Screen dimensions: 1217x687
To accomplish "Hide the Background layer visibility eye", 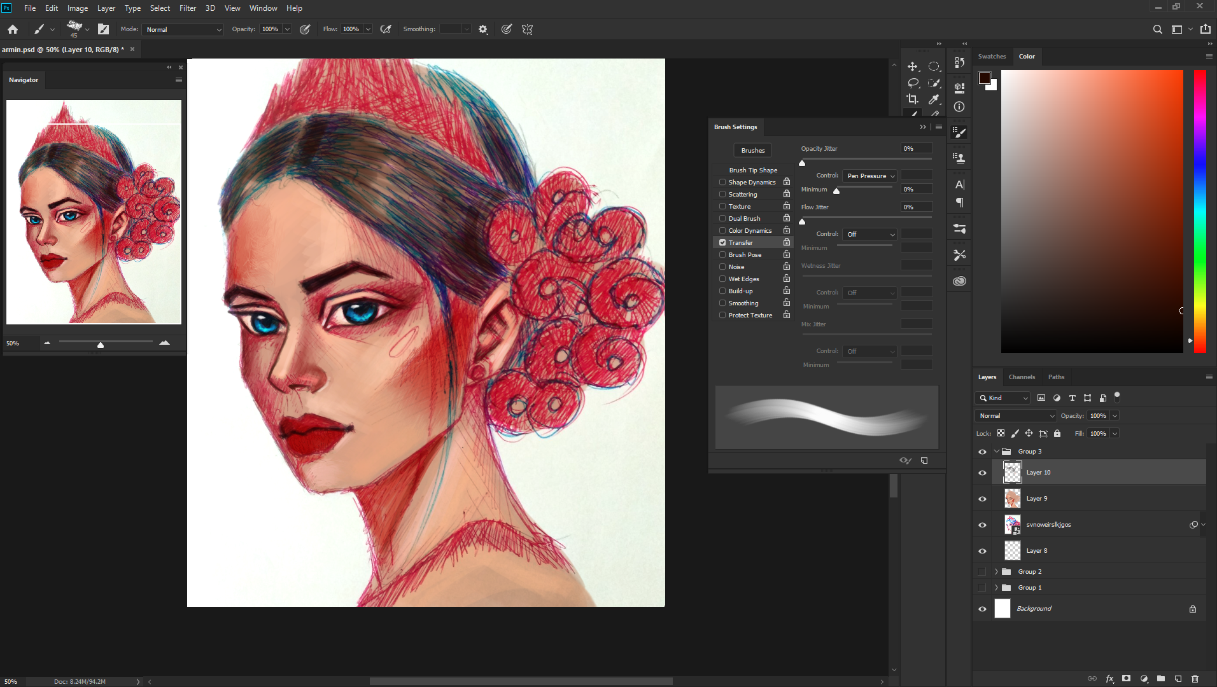I will coord(982,609).
